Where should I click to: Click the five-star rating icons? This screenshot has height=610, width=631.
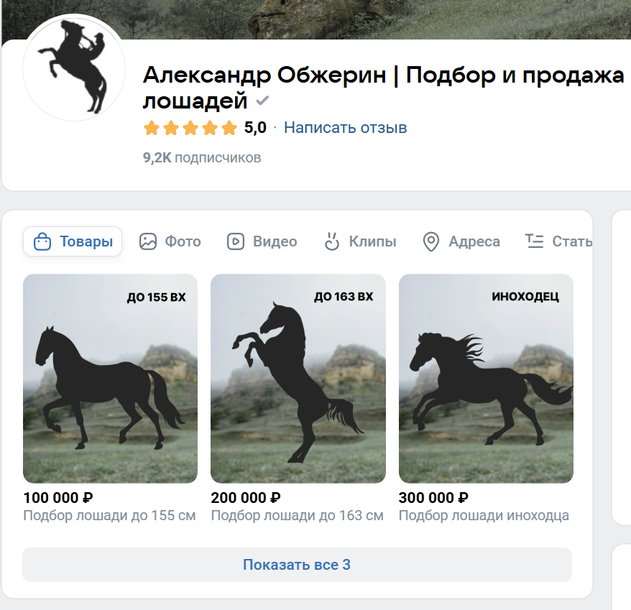point(190,128)
